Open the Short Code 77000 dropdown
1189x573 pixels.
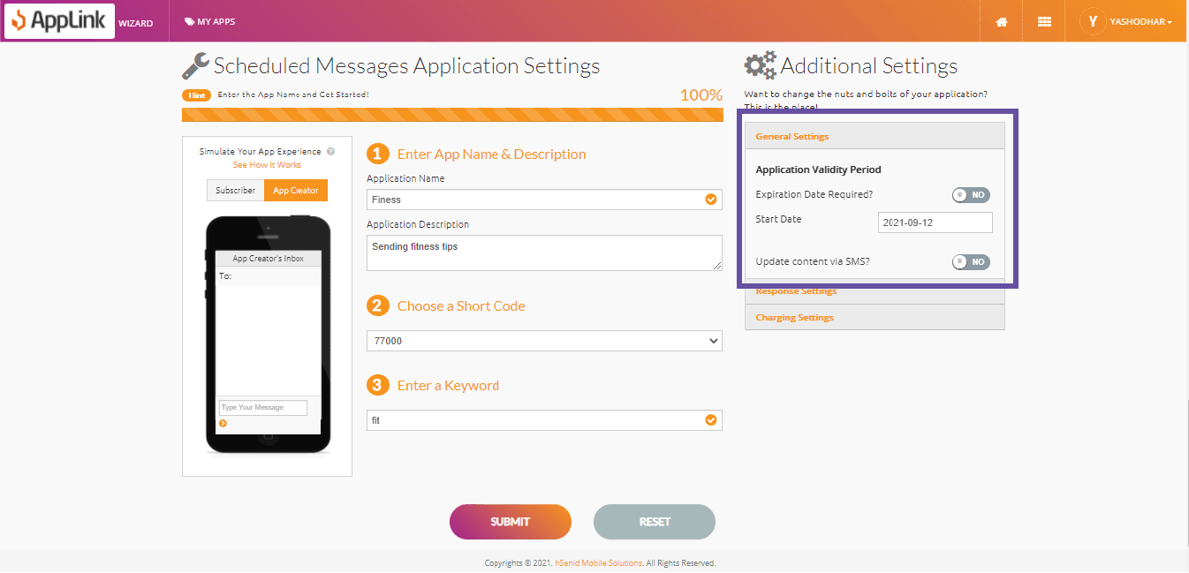coord(544,341)
